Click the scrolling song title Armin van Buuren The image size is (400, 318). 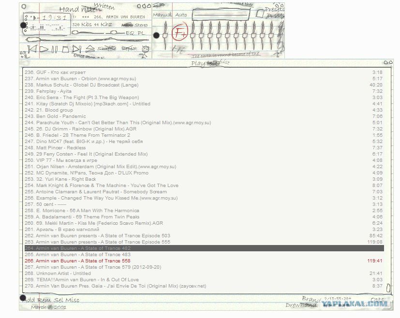pyautogui.click(x=109, y=17)
